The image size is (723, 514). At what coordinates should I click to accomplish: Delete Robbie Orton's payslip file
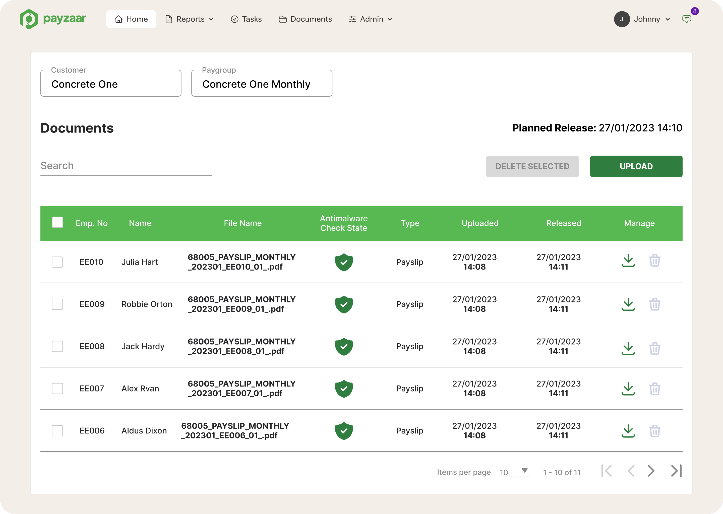coord(655,304)
